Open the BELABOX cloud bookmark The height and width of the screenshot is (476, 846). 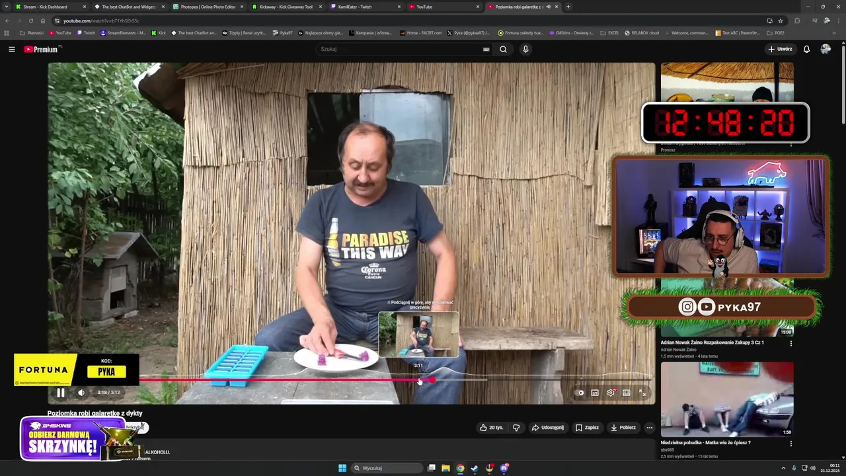coord(642,32)
